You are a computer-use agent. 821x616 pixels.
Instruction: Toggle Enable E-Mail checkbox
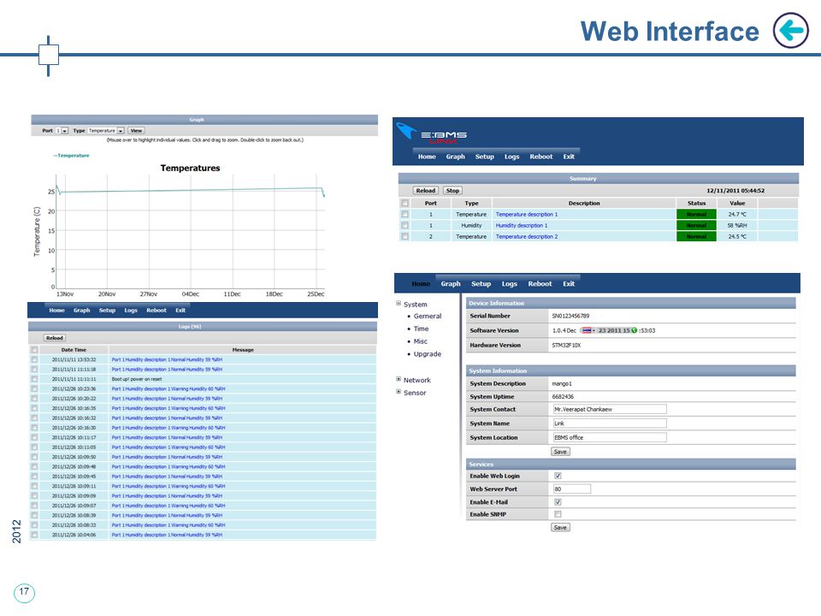558,502
